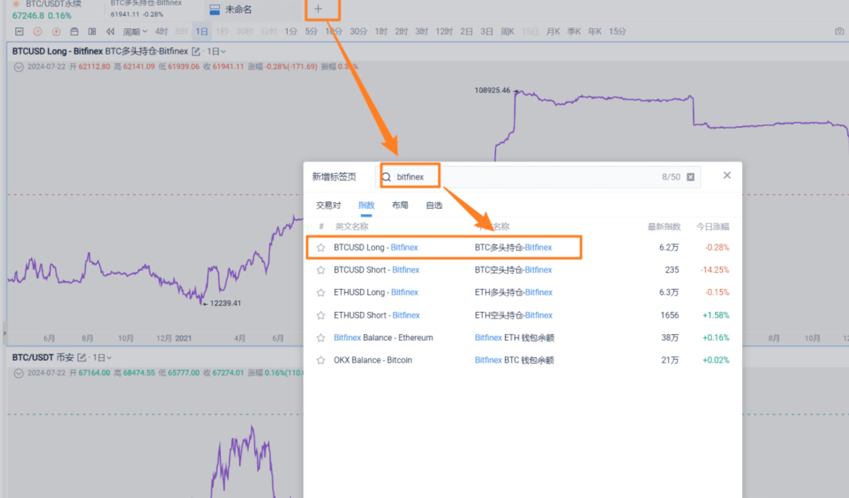
Task: Favorite BTCUSD Long - Bitfinex with its star
Action: (x=321, y=248)
